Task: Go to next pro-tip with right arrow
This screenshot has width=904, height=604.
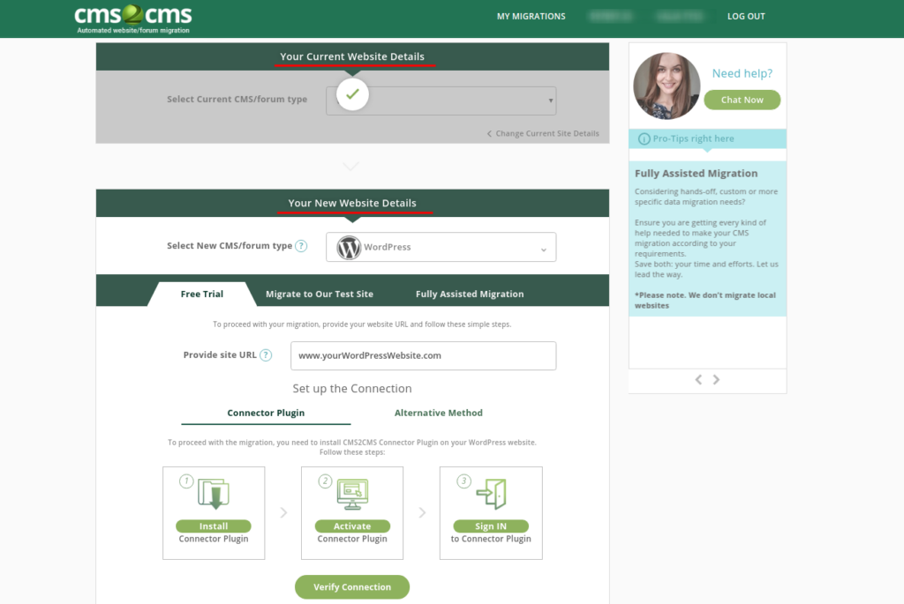Action: [x=716, y=379]
